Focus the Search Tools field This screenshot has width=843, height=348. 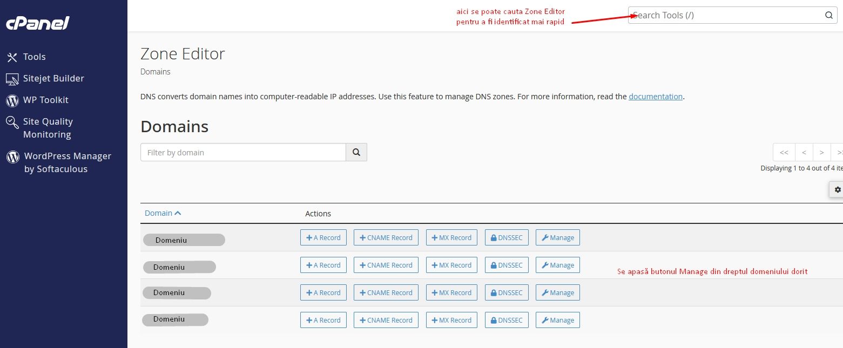[x=732, y=15]
